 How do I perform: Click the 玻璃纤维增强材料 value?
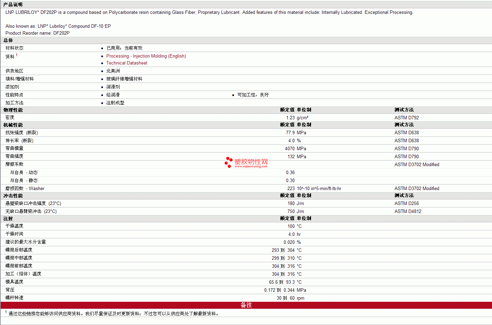coord(124,79)
